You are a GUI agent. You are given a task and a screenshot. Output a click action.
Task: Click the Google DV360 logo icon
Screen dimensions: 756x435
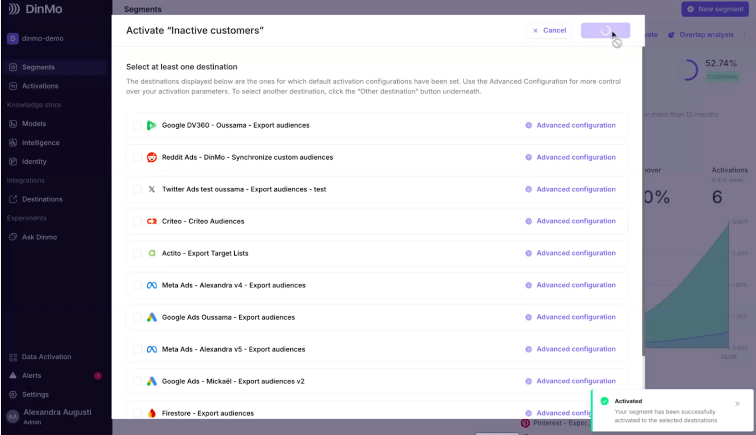152,125
